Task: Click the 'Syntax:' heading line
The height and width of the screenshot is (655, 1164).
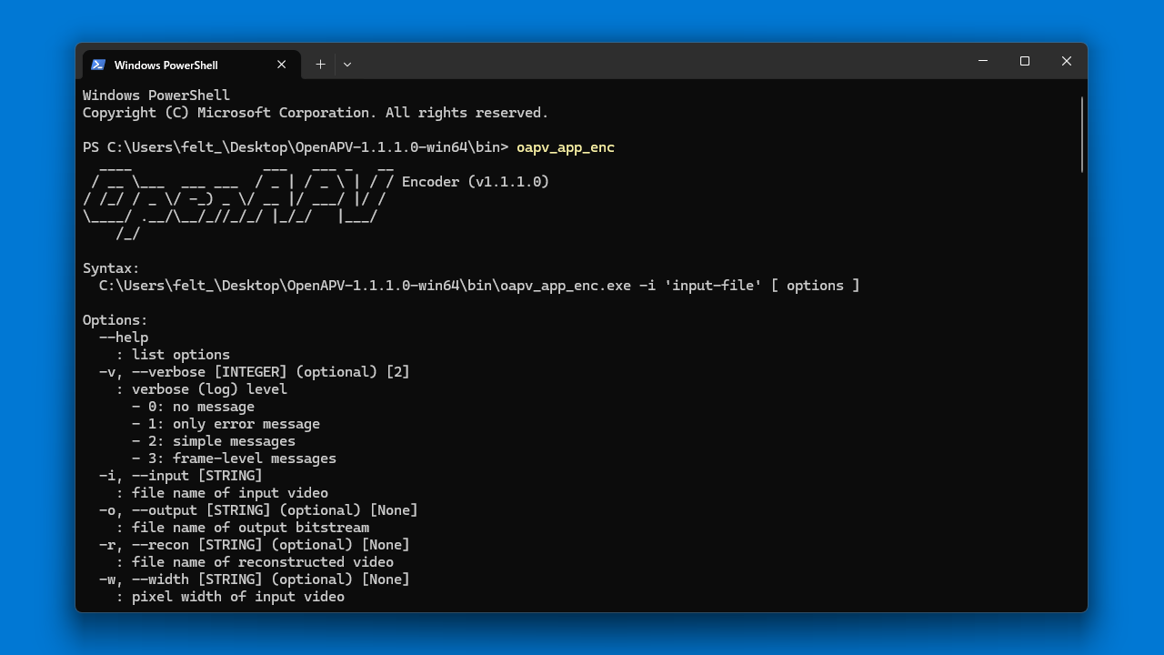Action: click(x=111, y=268)
